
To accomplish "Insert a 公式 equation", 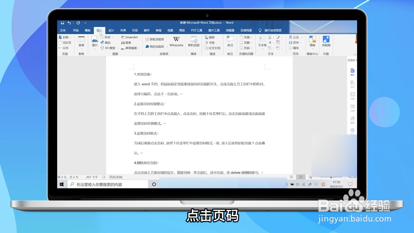I will tap(295, 37).
